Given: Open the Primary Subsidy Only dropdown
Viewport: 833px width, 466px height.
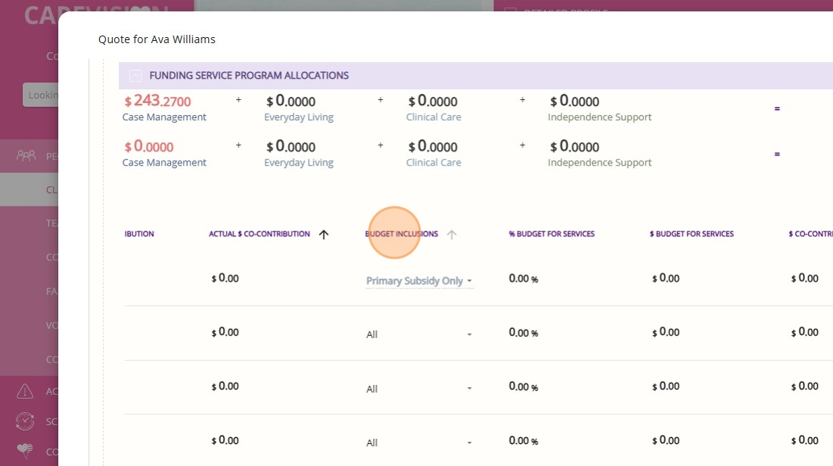Looking at the screenshot, I should coord(419,281).
